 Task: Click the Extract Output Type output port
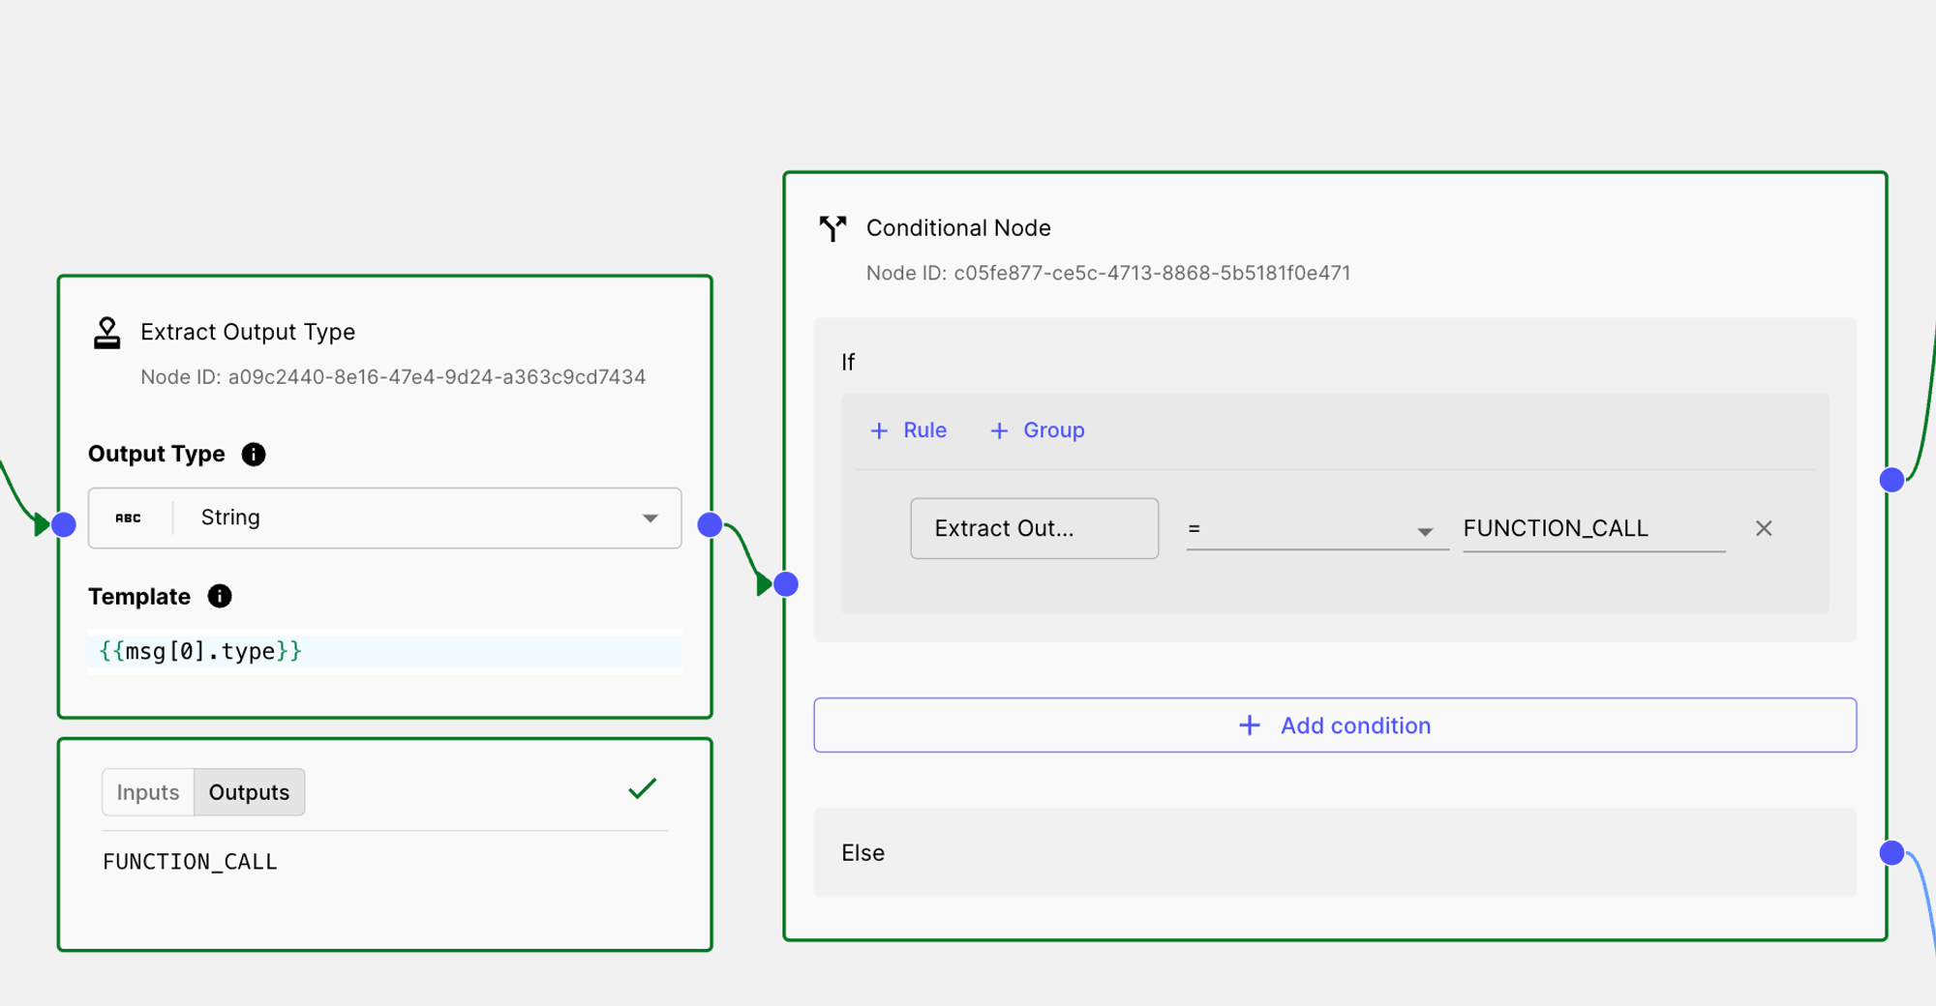[710, 524]
